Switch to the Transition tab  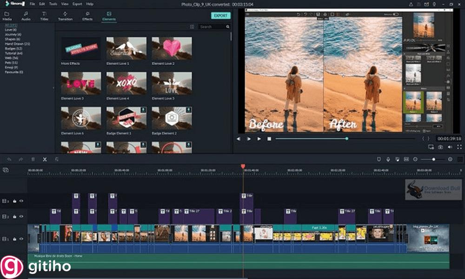pyautogui.click(x=65, y=15)
